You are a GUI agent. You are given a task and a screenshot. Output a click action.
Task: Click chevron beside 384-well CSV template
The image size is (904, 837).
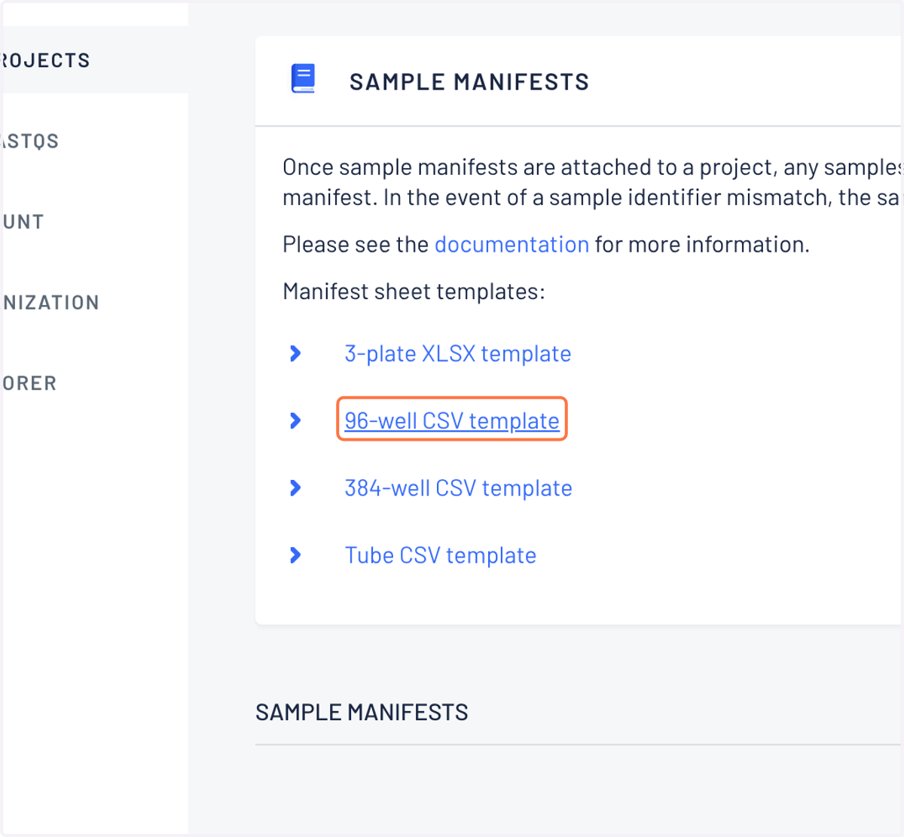click(295, 488)
